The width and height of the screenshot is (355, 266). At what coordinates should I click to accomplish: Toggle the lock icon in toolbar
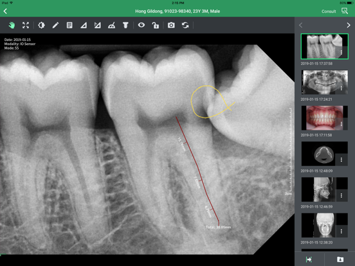pyautogui.click(x=156, y=25)
